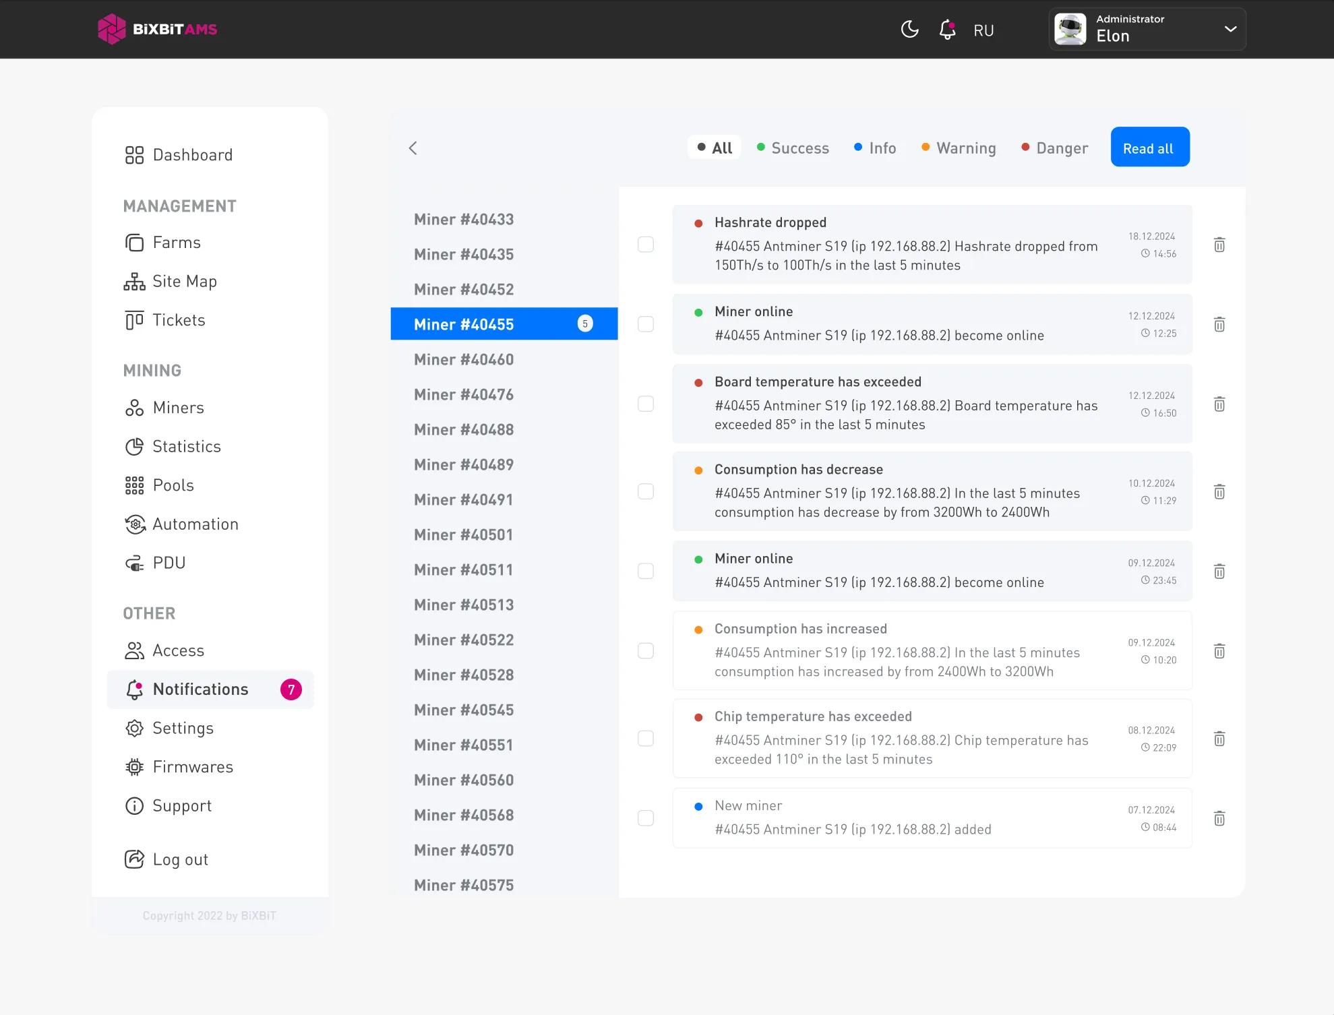Filter by Info notifications
Screen dimensions: 1334x1015
pos(874,148)
